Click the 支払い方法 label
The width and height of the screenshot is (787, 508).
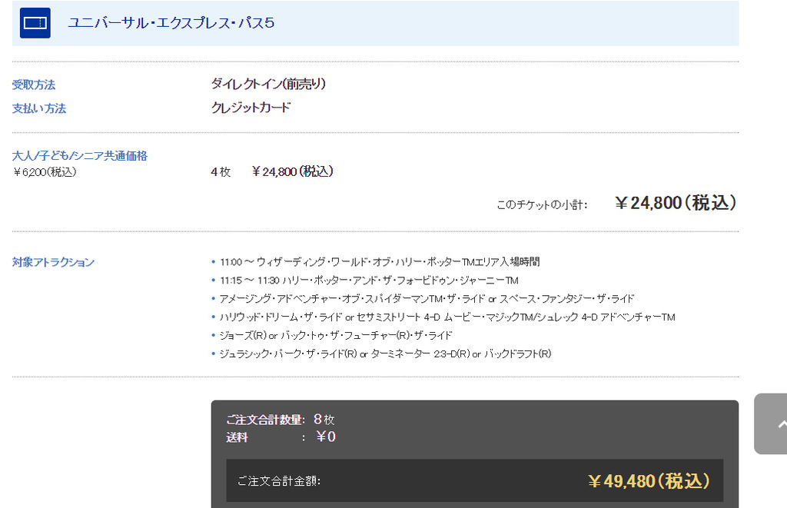(39, 108)
